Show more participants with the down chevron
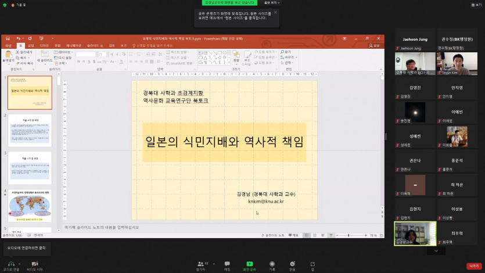 tap(436, 251)
